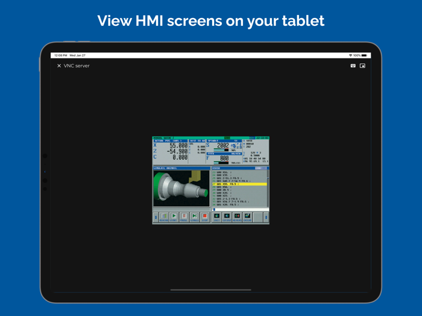
Task: Click the iPad battery indicator
Action: click(x=364, y=55)
